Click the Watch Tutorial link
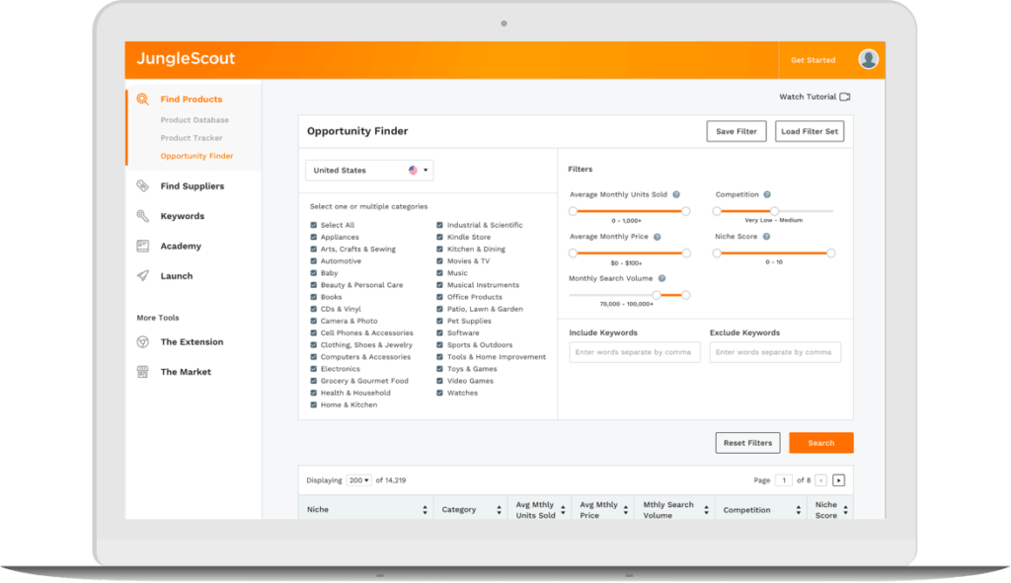Screen dimensions: 1011x583 pos(808,97)
